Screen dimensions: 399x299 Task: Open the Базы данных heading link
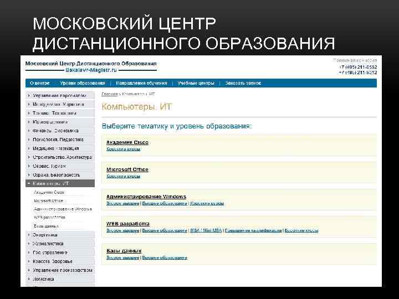(124, 251)
